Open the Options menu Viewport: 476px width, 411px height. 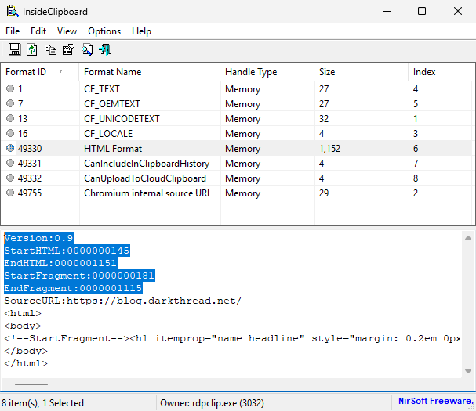pos(104,31)
